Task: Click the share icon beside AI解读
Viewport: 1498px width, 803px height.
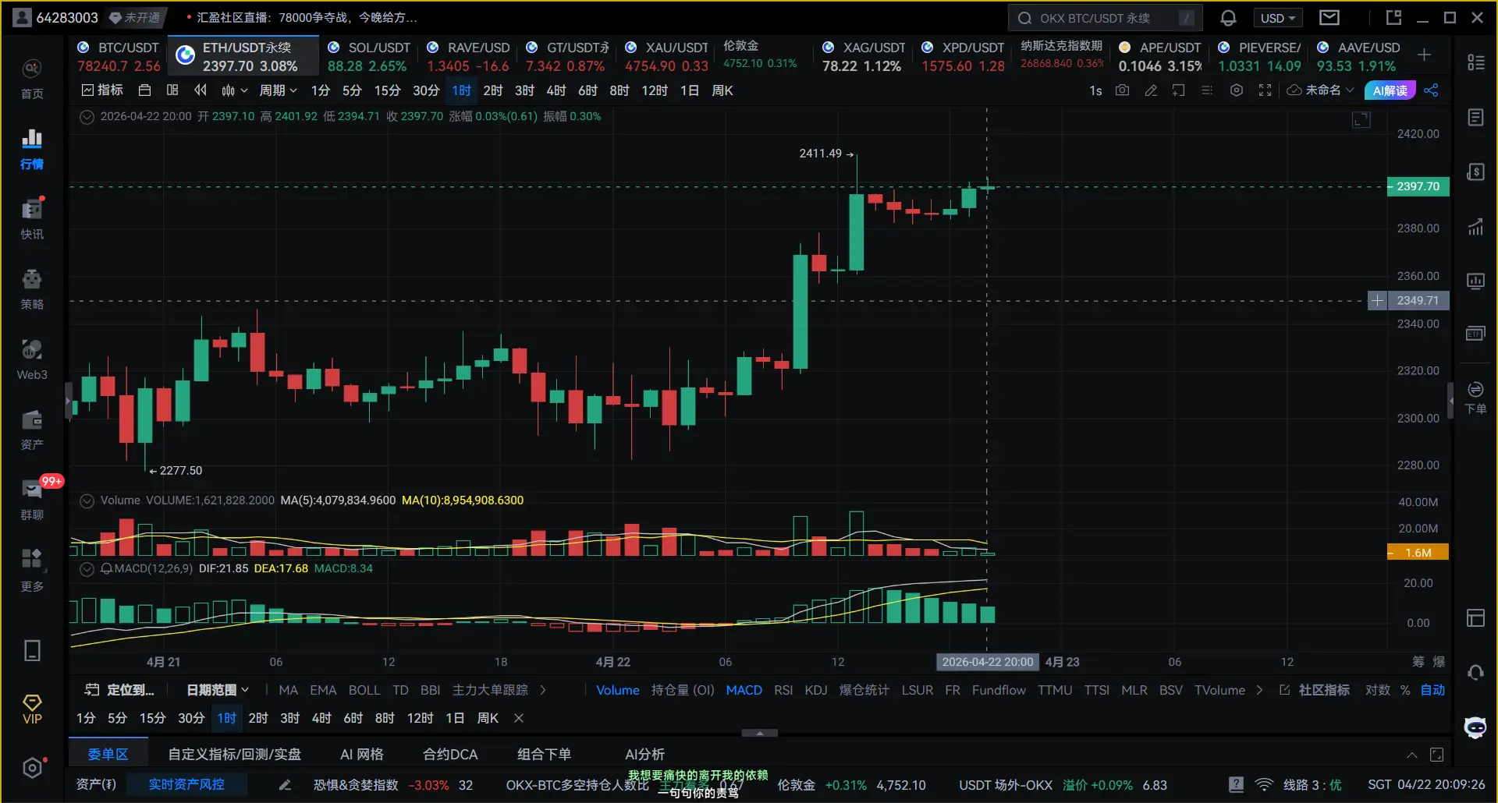Action: (x=1431, y=90)
